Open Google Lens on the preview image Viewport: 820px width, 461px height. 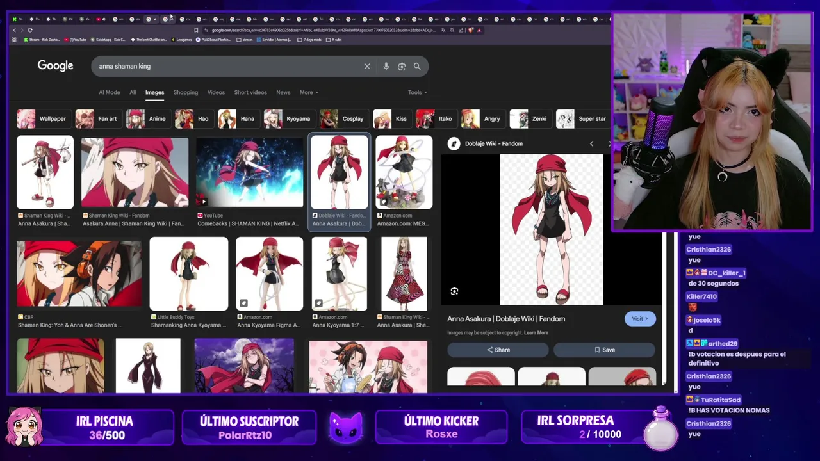coord(454,291)
